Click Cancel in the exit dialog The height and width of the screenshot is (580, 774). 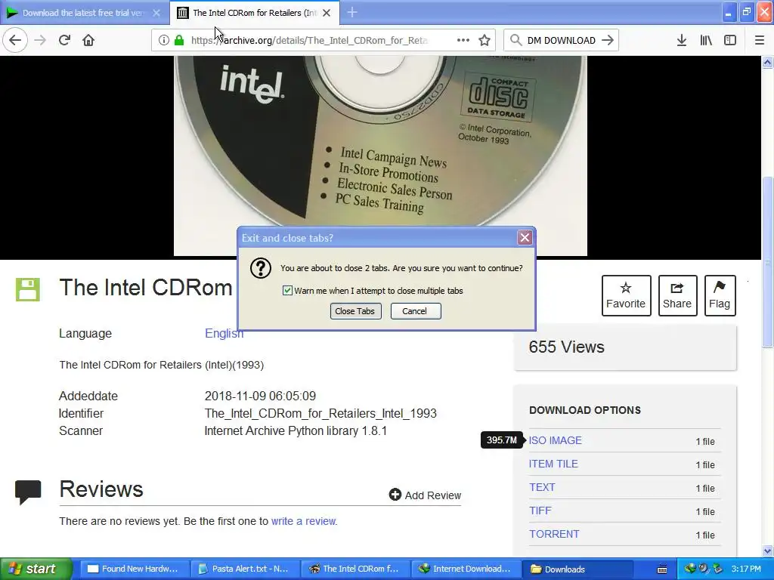(415, 311)
